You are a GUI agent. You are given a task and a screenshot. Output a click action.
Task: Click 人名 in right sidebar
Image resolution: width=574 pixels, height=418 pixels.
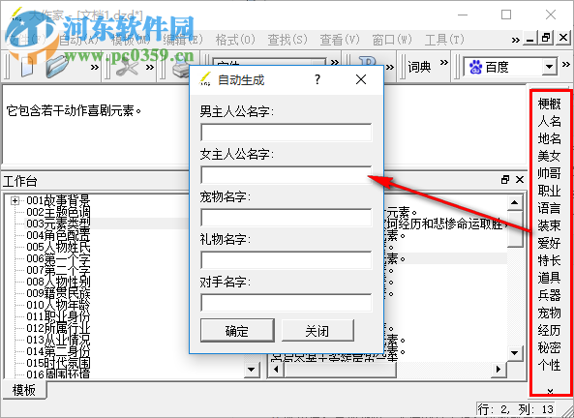pyautogui.click(x=549, y=121)
